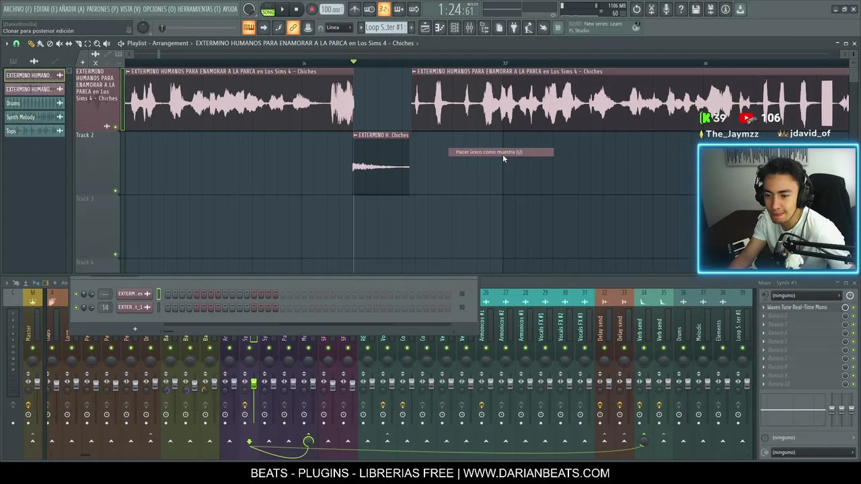This screenshot has width=861, height=484.
Task: Open the HERRAMIENTAS menu
Action: pyautogui.click(x=198, y=9)
